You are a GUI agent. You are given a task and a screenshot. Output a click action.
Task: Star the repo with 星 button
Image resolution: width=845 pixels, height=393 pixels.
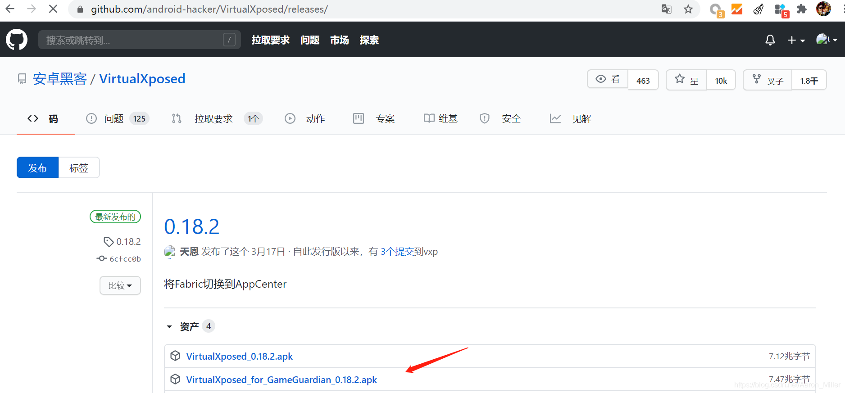pyautogui.click(x=686, y=80)
